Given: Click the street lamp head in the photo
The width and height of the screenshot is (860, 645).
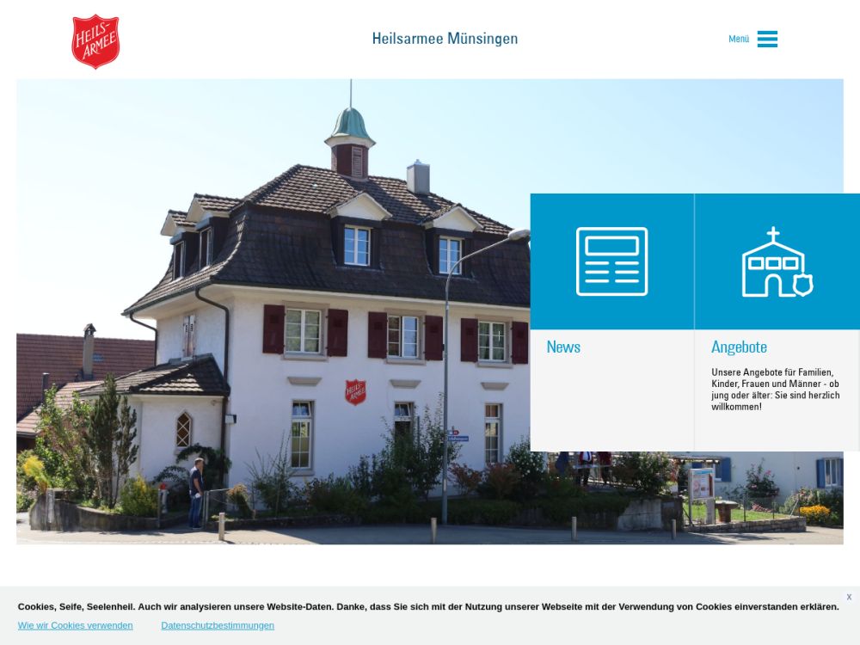Looking at the screenshot, I should tap(519, 234).
